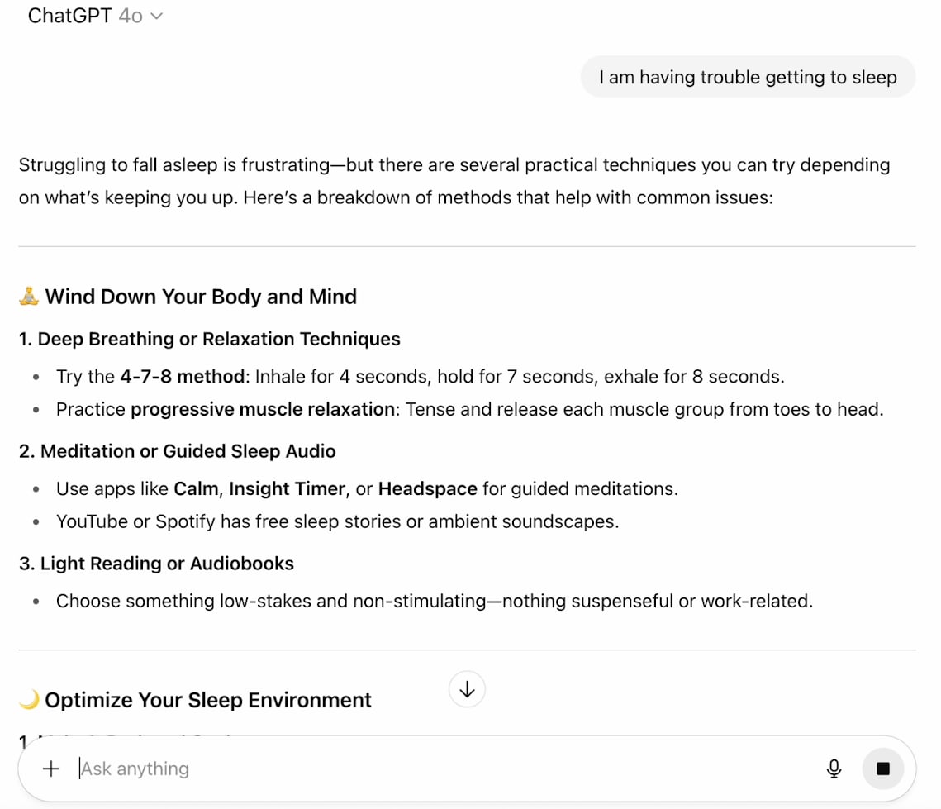Click the Ask anything input field
The width and height of the screenshot is (941, 809).
pyautogui.click(x=330, y=768)
